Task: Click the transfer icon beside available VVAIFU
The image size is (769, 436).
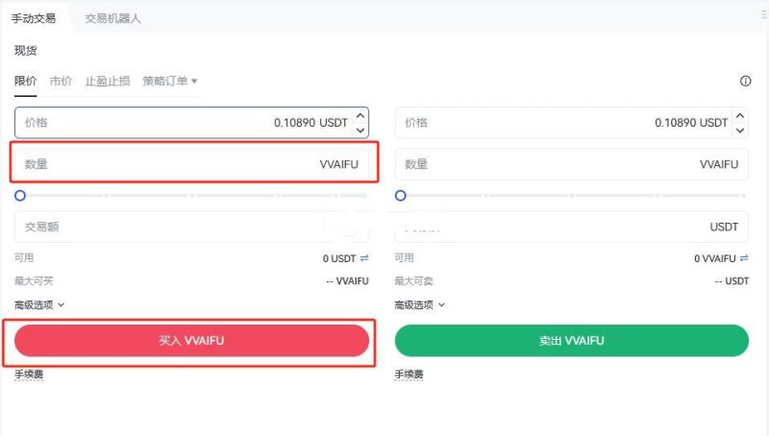Action: pos(744,258)
